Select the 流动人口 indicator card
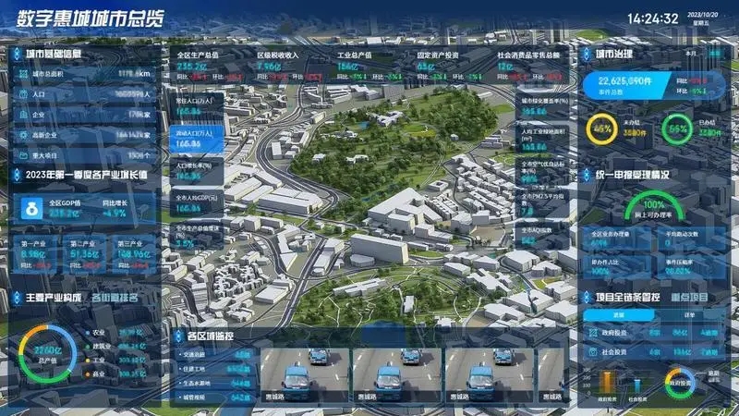The image size is (739, 416). coord(195,139)
